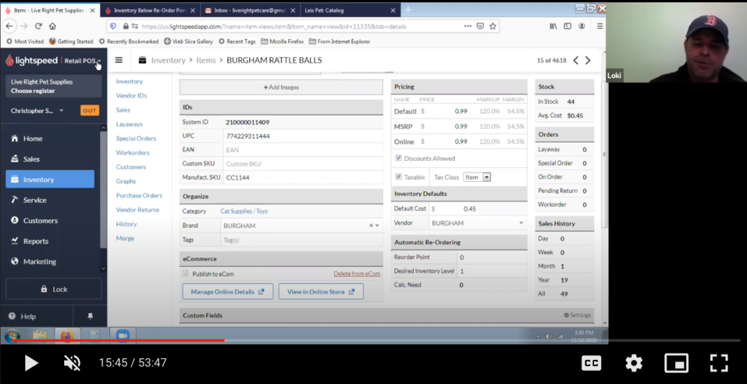The image size is (747, 384).
Task: Open Firefox page actions menu
Action: pos(468,27)
